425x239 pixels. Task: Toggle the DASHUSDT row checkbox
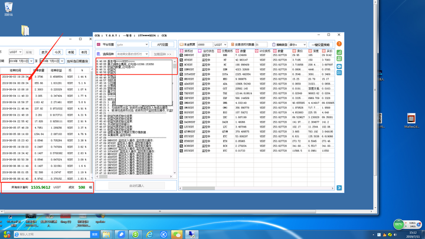tap(181, 122)
